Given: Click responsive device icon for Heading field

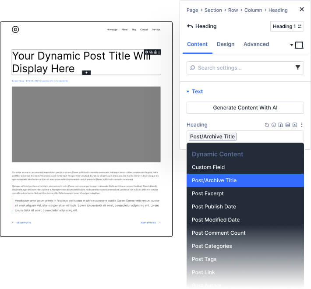Looking at the screenshot, I should (x=281, y=125).
